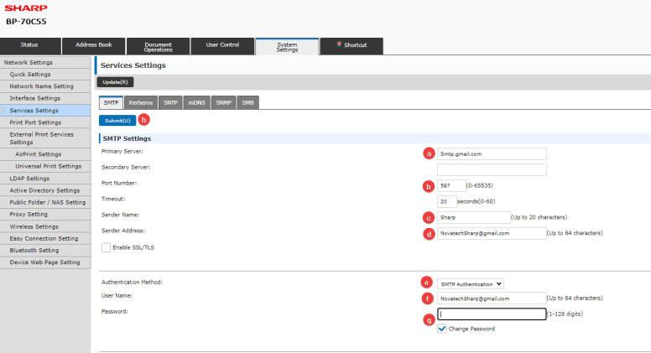Open Quick Settings in the sidebar
This screenshot has height=353, width=651.
(x=30, y=74)
